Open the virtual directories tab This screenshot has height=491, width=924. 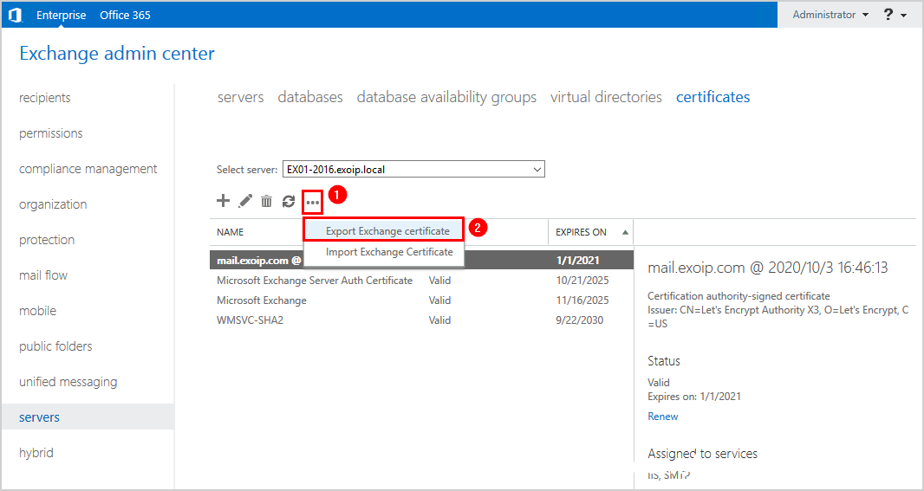click(606, 97)
